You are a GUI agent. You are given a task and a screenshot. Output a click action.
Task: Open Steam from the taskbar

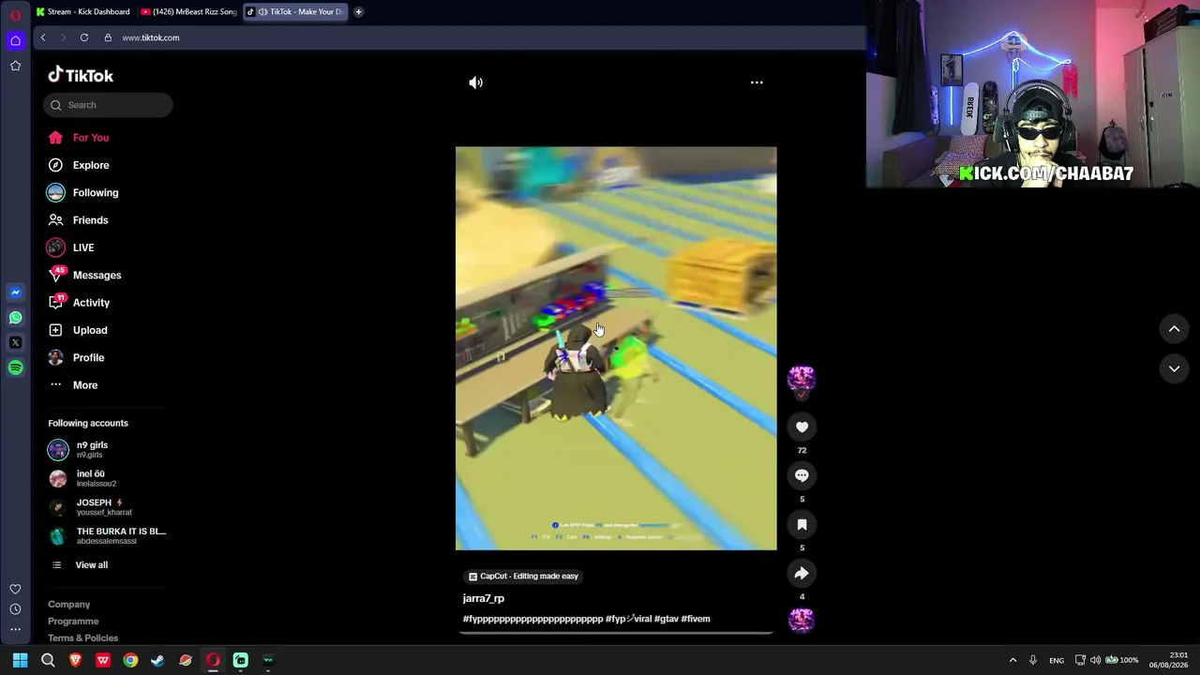pos(157,660)
